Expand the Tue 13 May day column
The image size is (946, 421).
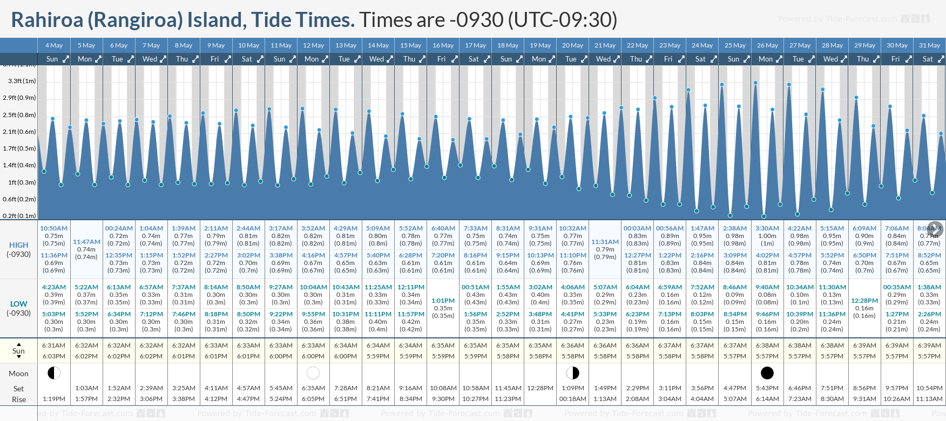coord(357,59)
